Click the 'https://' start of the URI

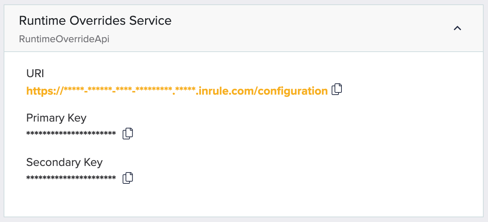point(45,91)
